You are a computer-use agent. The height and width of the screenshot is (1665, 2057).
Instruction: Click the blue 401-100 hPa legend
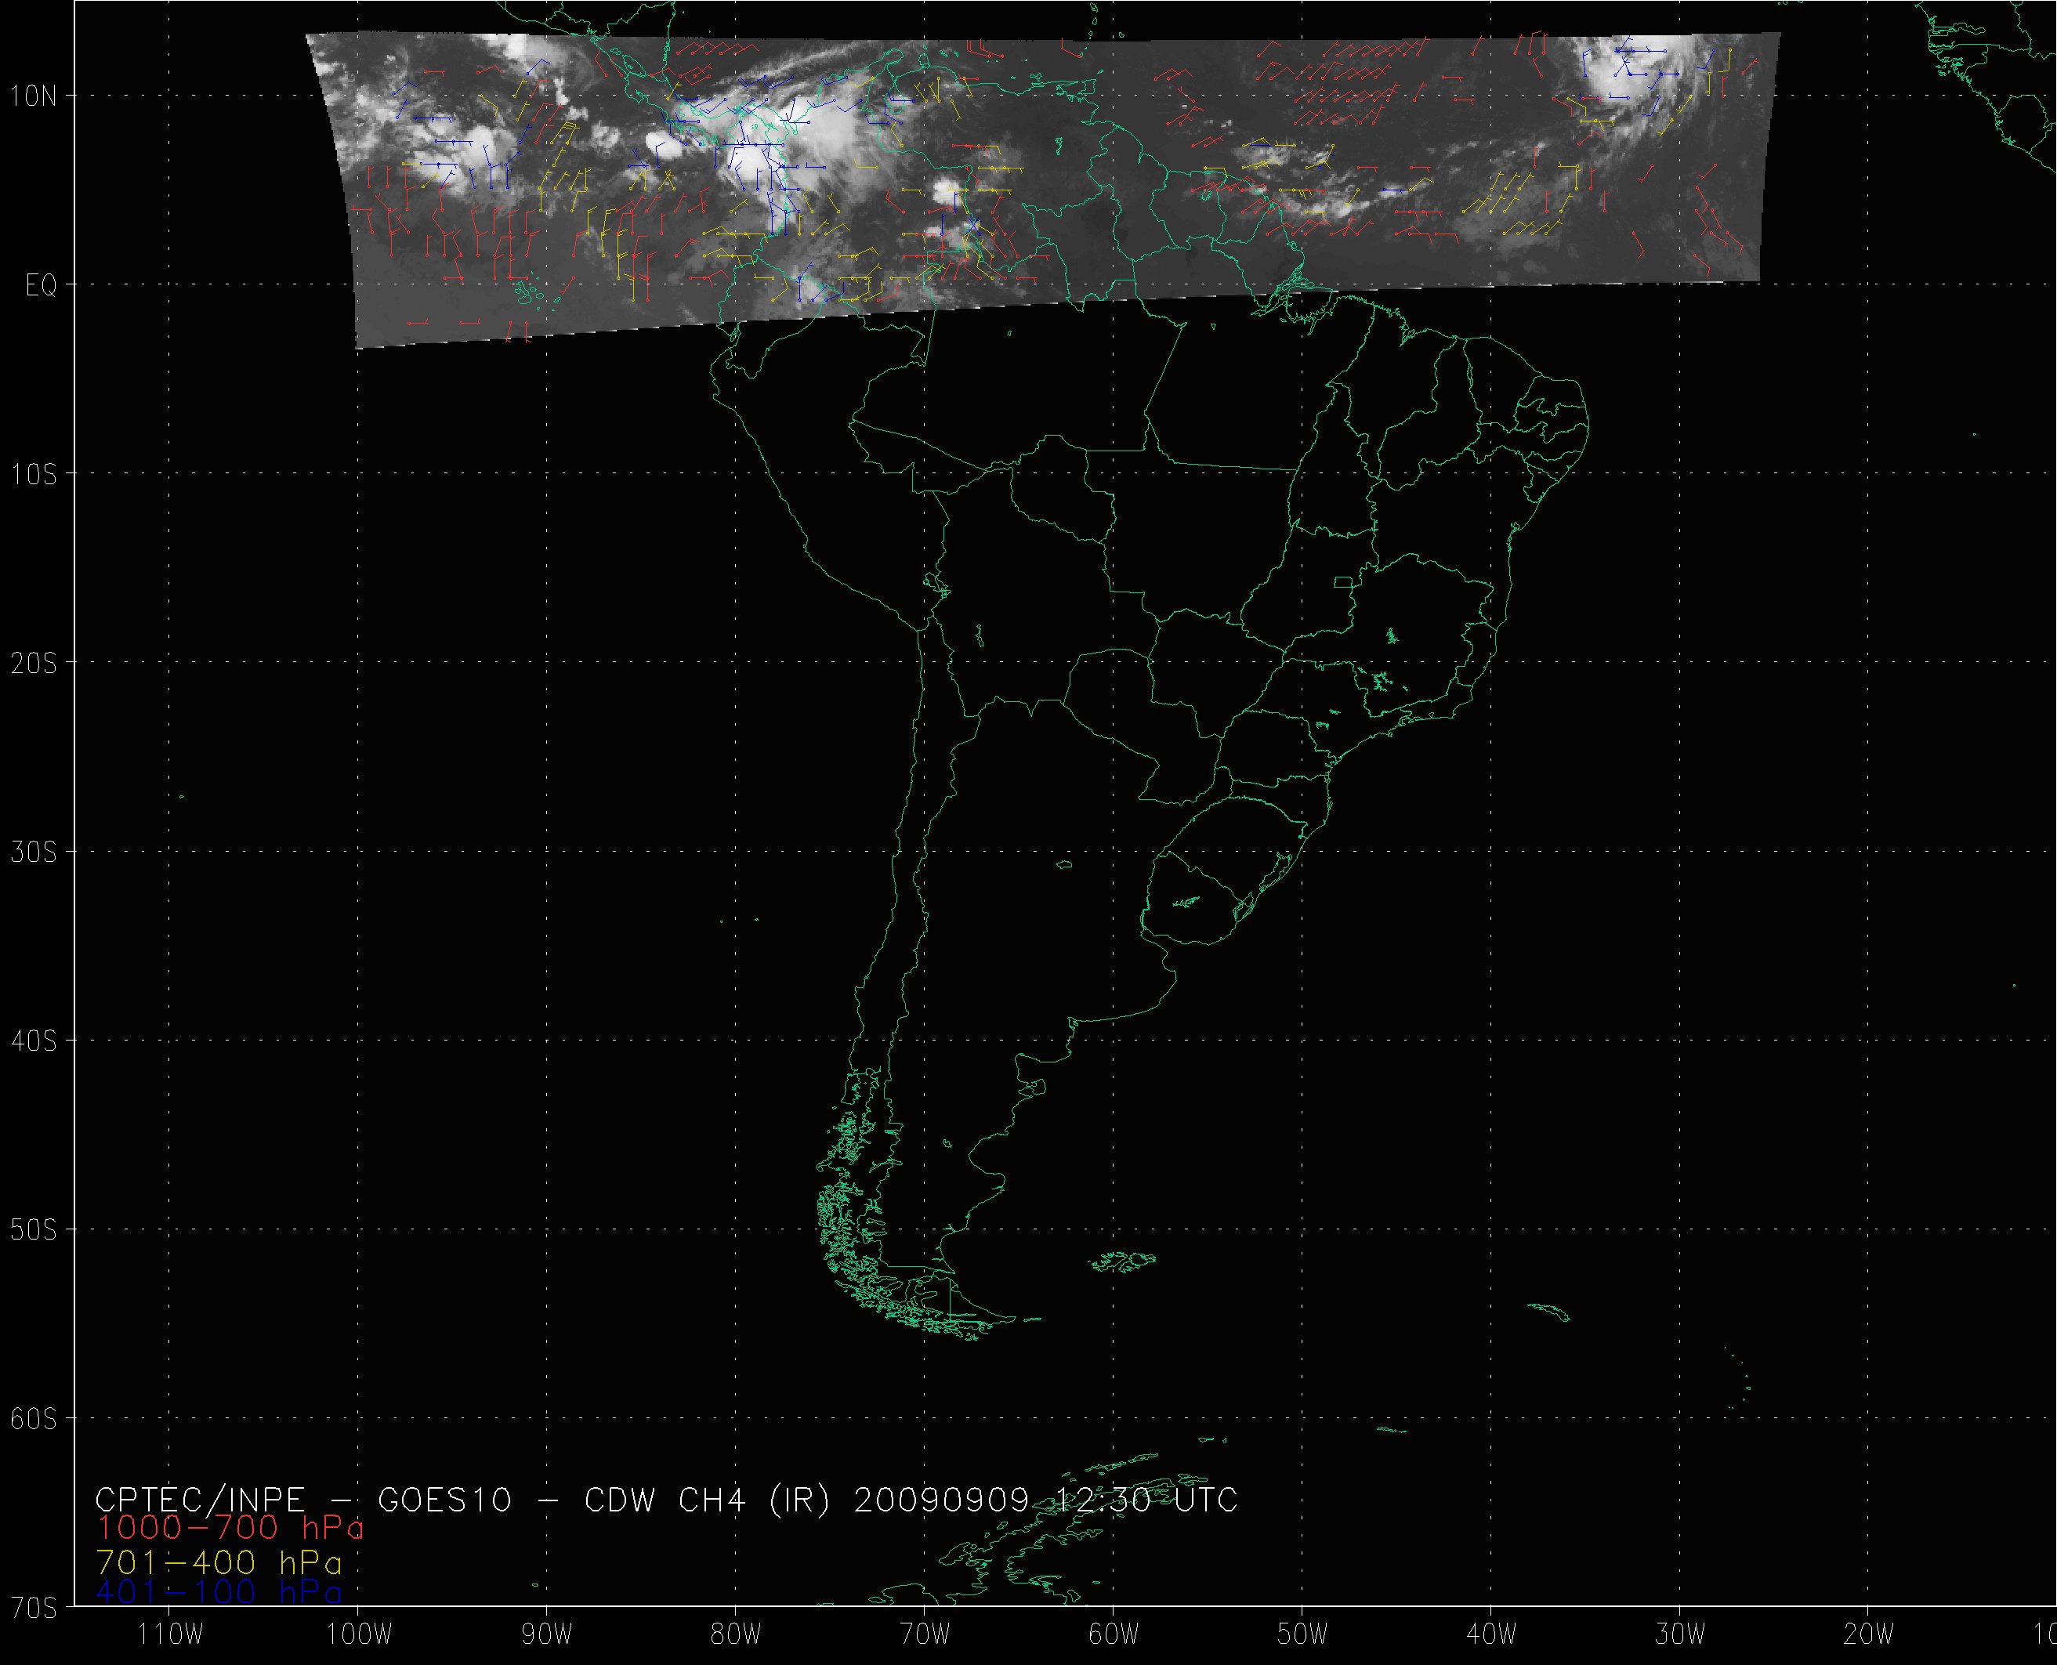point(219,1592)
